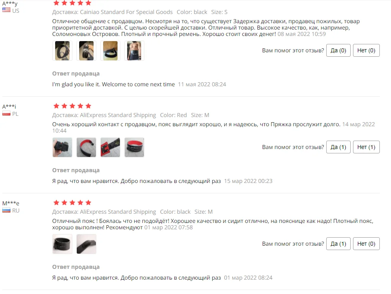391x294 pixels.
Task: Click Poland flag icon under A***i
Action: pos(6,113)
